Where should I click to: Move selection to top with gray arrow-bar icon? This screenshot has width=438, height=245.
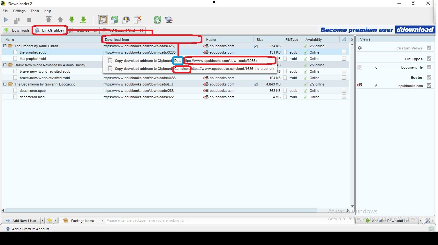[x=49, y=19]
